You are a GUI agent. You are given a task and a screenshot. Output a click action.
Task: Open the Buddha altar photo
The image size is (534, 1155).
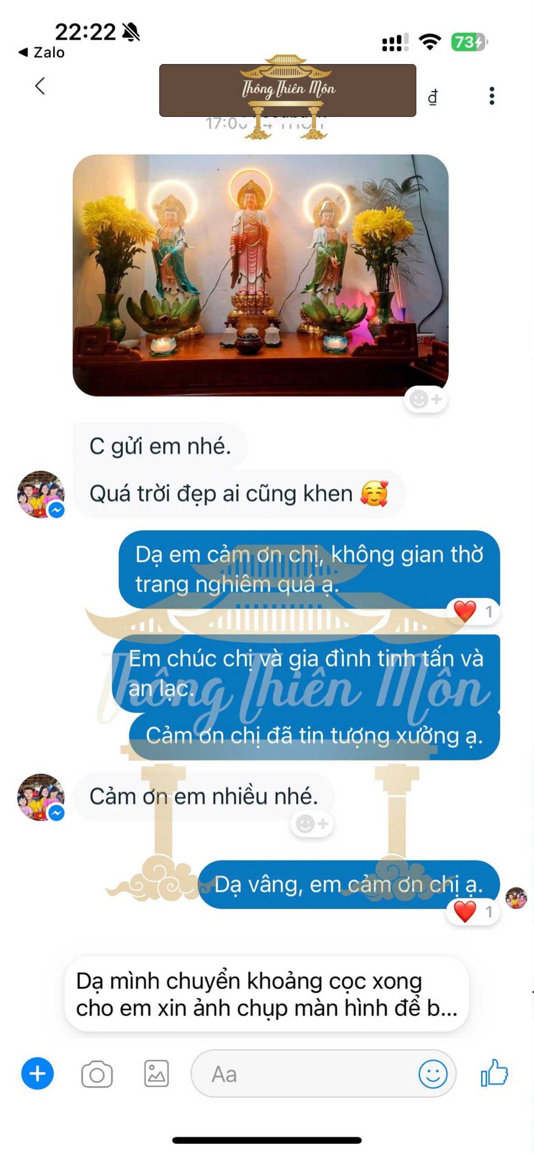[260, 275]
